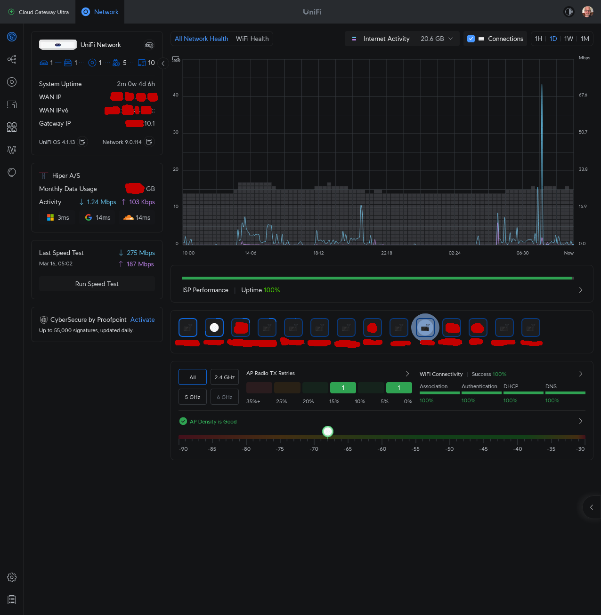Click the Cloudflare latency icon

[x=128, y=217]
